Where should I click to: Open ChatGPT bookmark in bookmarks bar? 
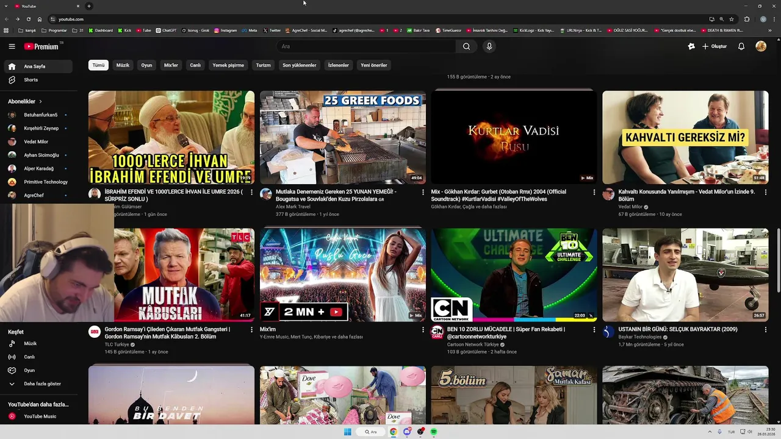[165, 30]
